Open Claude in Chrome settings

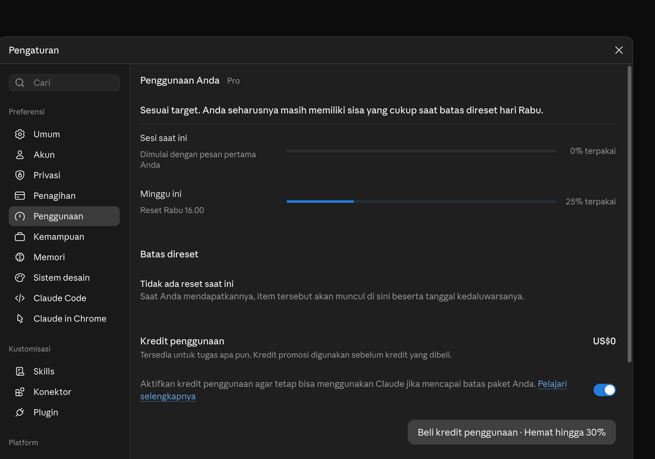(x=64, y=319)
